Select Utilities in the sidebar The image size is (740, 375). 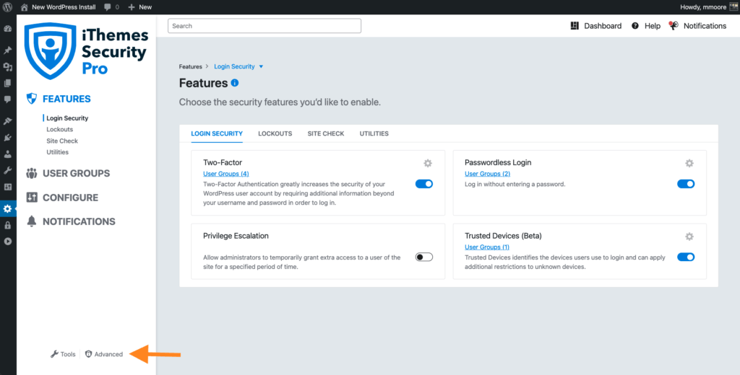click(57, 152)
